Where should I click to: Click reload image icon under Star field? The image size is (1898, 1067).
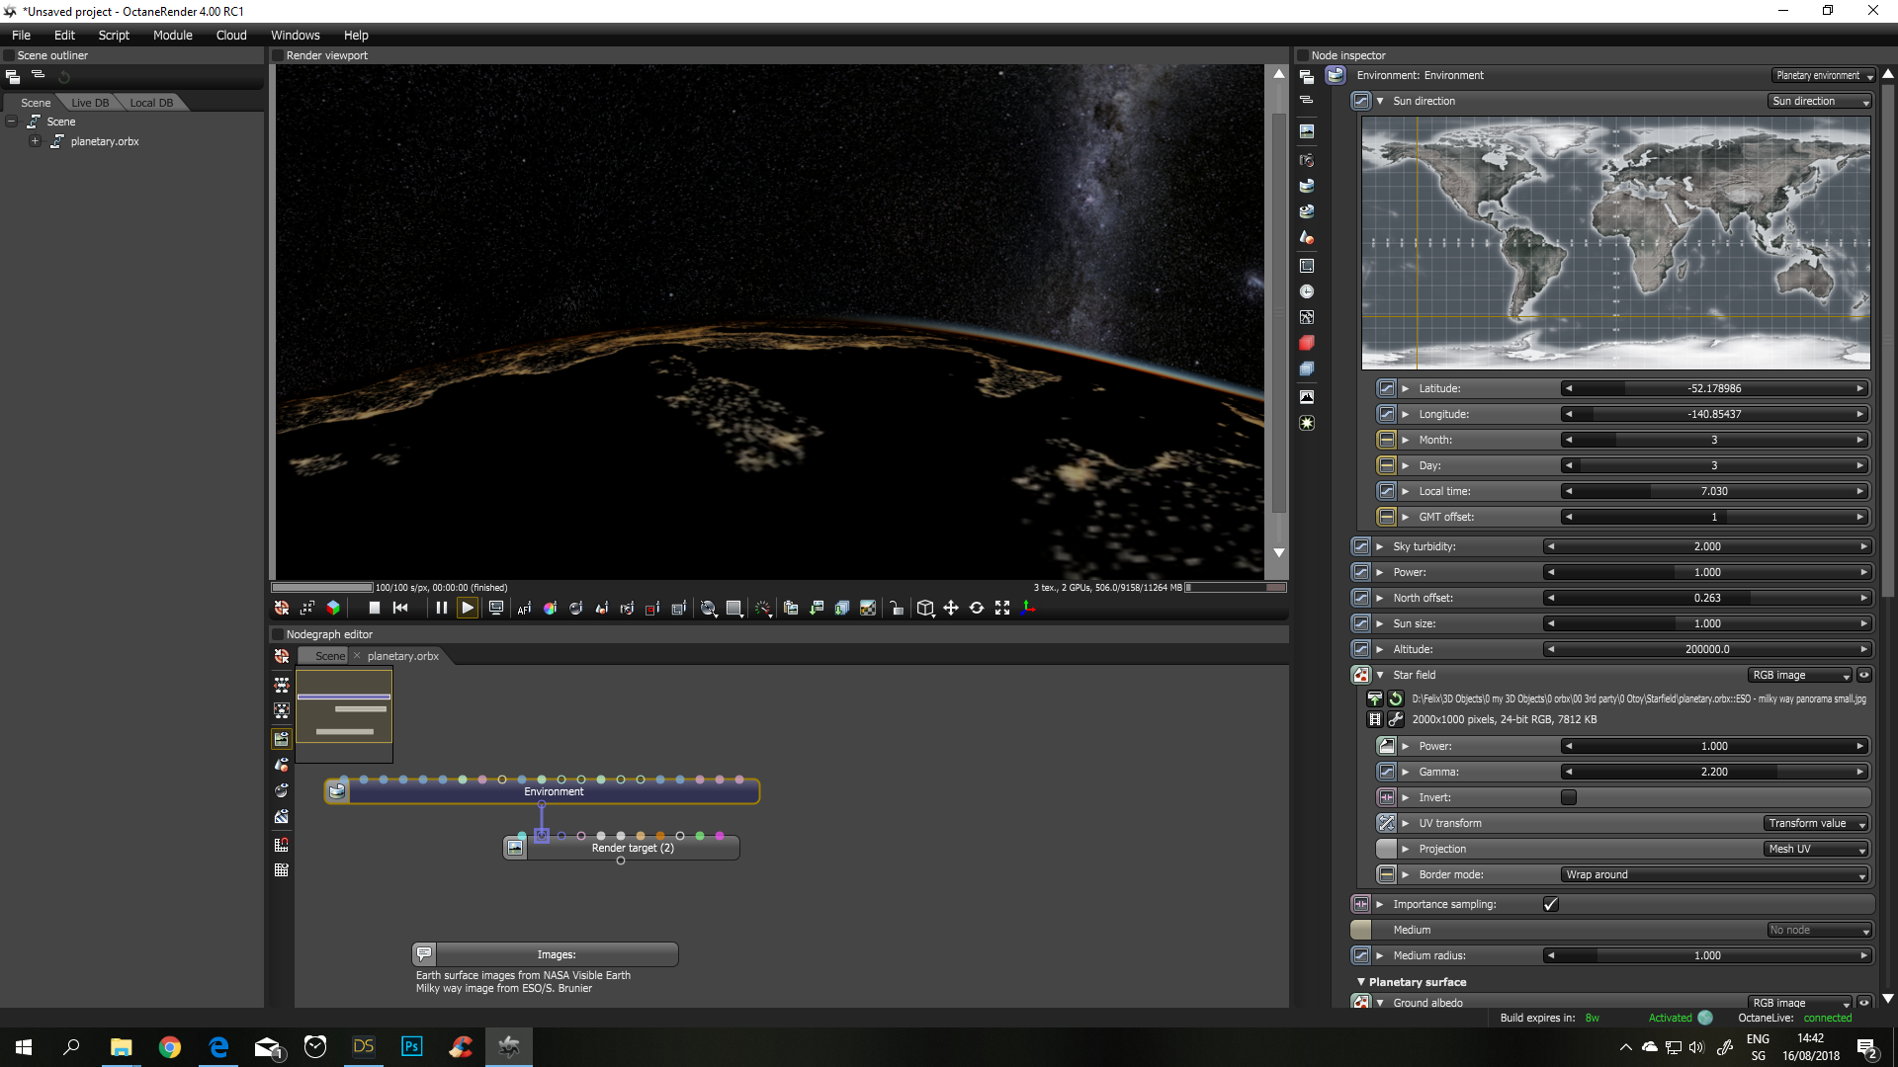(x=1396, y=698)
